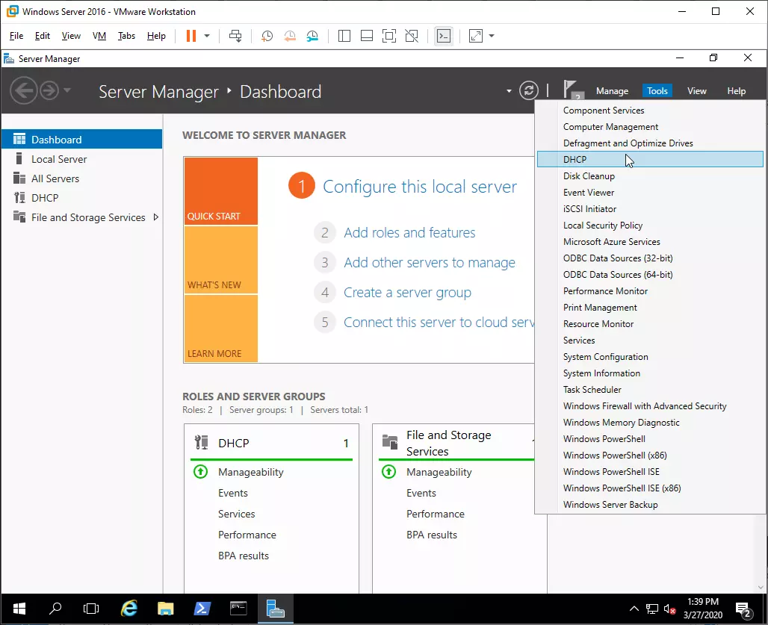This screenshot has height=625, width=768.
Task: Take a snapshot with the VMware clock icon
Action: 267,36
